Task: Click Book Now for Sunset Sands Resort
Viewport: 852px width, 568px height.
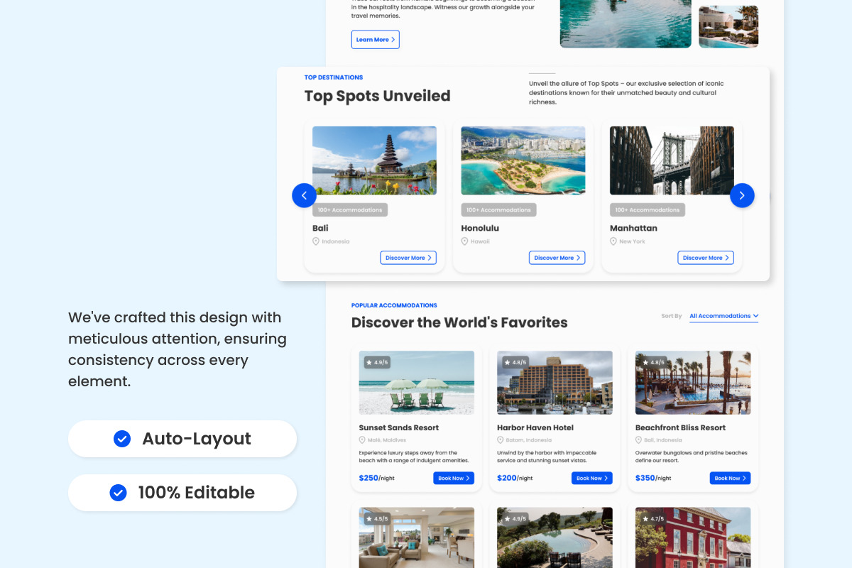Action: click(x=454, y=478)
